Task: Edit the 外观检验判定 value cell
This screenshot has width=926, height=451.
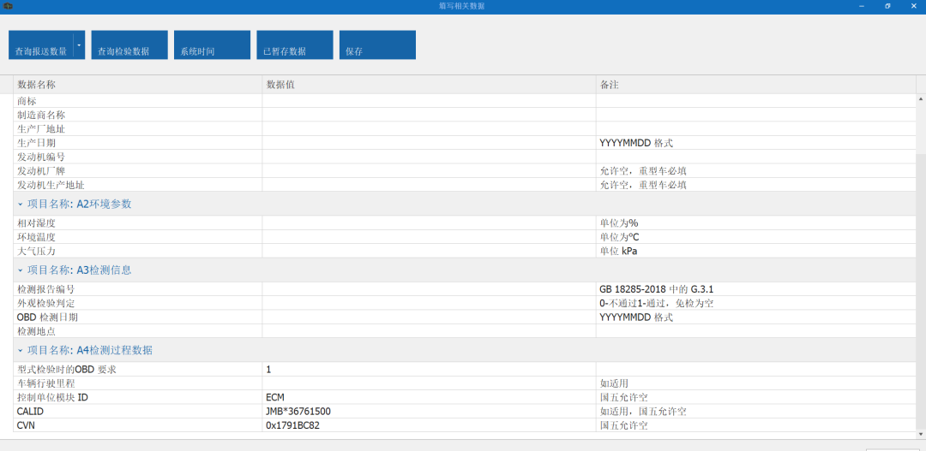Action: [x=430, y=303]
